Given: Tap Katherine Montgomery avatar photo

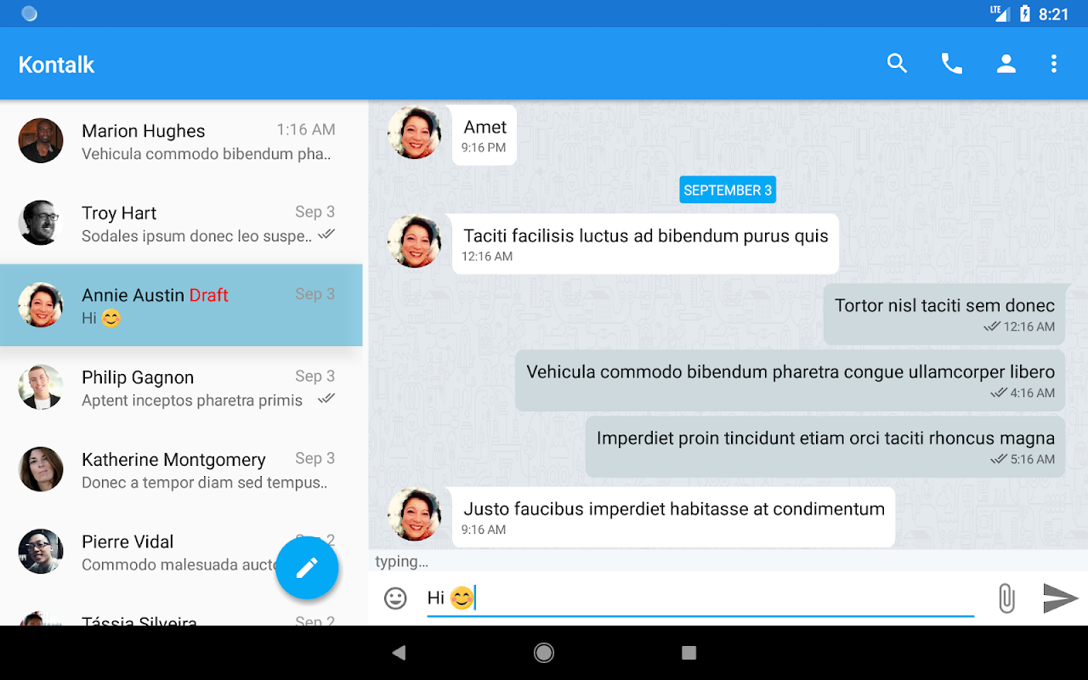Looking at the screenshot, I should click(x=41, y=469).
